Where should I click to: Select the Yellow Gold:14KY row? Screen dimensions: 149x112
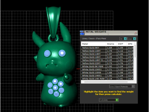[107, 54]
